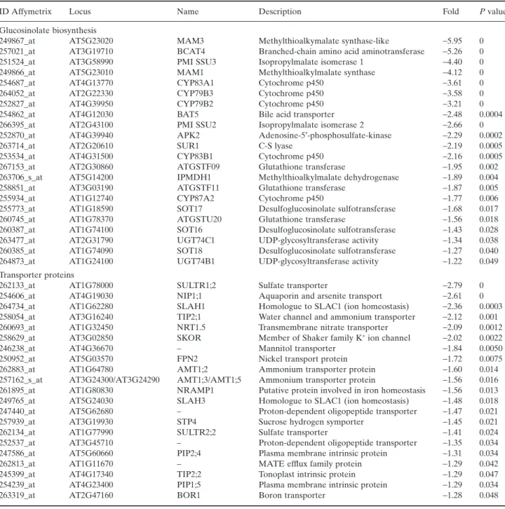Viewport: 505px width, 509px height.
Task: Select 'Nickel transport protein' description
Action: [303, 359]
